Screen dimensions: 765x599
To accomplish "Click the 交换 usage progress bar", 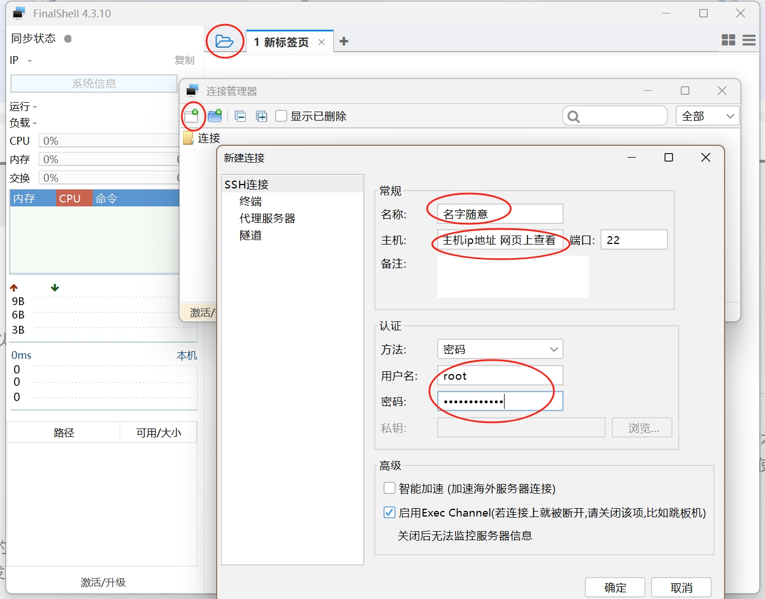I will (x=109, y=178).
